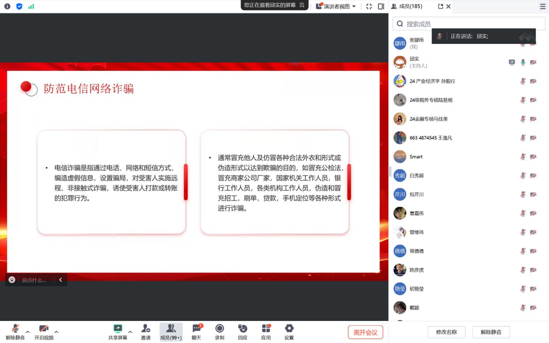The image size is (549, 343).
Task: Exit full screen with the shrink icon
Action: coord(369,6)
